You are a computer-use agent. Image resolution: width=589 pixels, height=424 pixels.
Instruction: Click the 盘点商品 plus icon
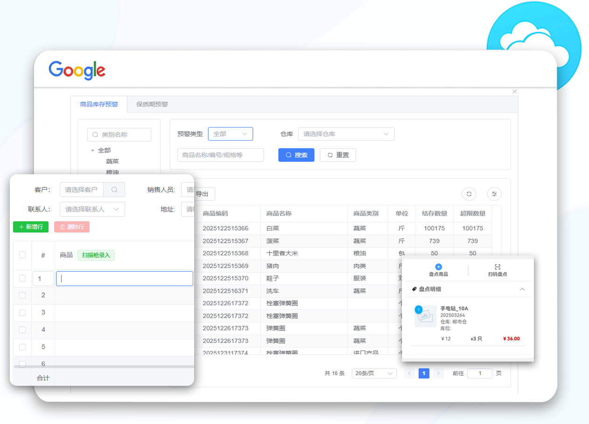(x=438, y=267)
